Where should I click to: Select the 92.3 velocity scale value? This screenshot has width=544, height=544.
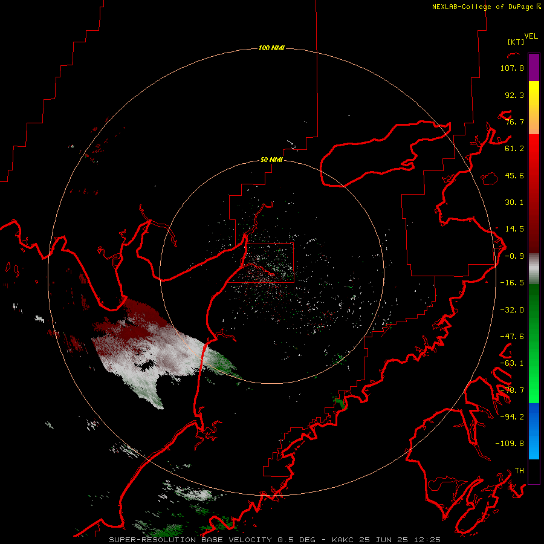514,95
